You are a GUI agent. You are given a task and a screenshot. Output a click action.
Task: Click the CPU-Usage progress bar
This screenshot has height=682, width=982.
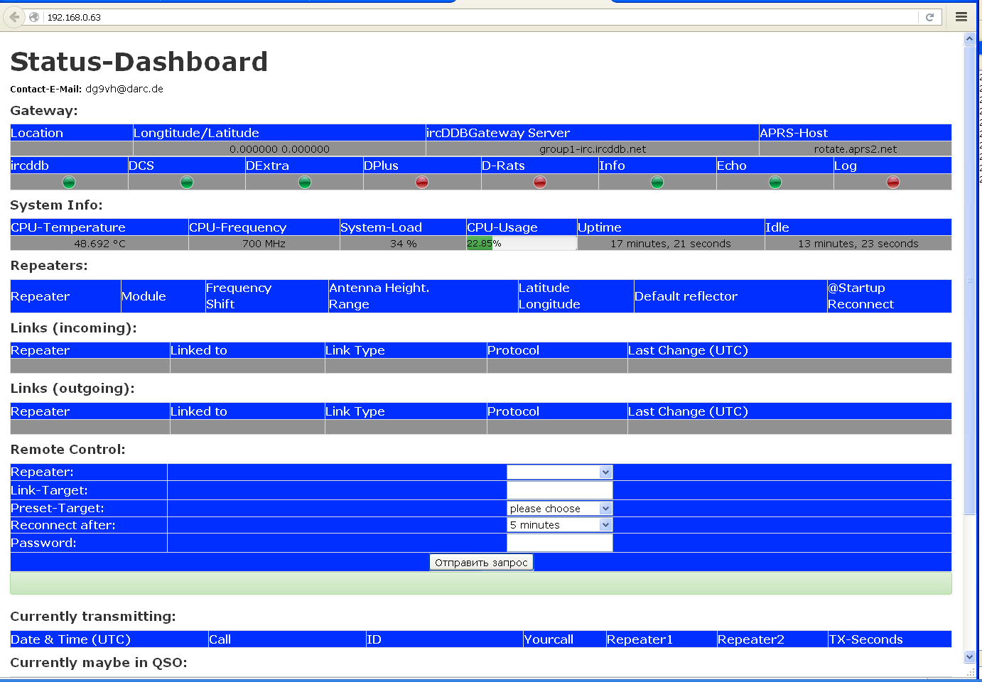[522, 244]
